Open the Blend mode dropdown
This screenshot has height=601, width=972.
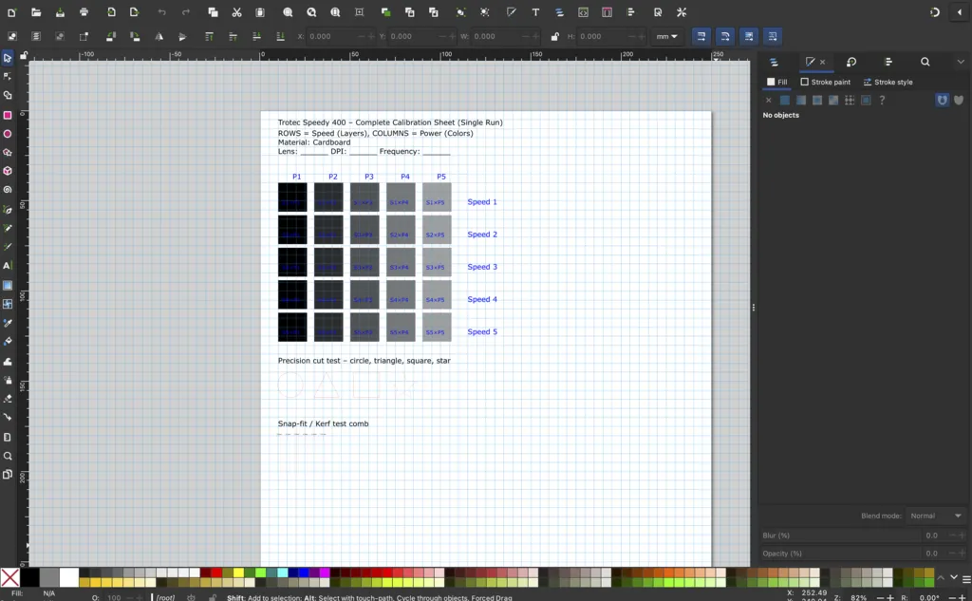click(937, 516)
